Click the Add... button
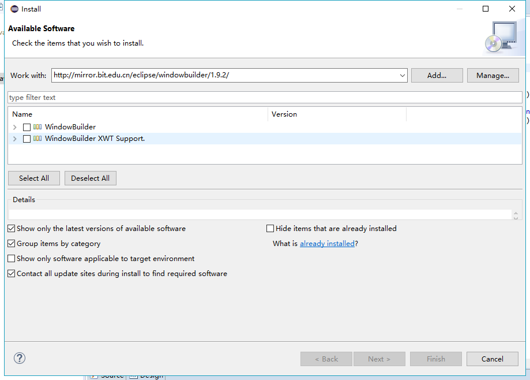This screenshot has width=530, height=380. pyautogui.click(x=437, y=76)
